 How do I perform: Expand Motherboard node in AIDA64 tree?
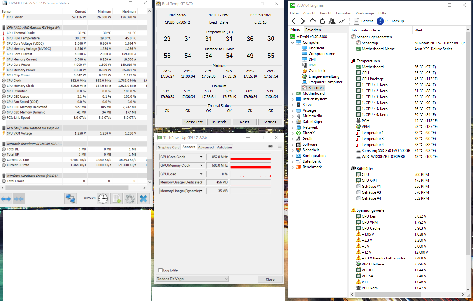[x=293, y=93]
